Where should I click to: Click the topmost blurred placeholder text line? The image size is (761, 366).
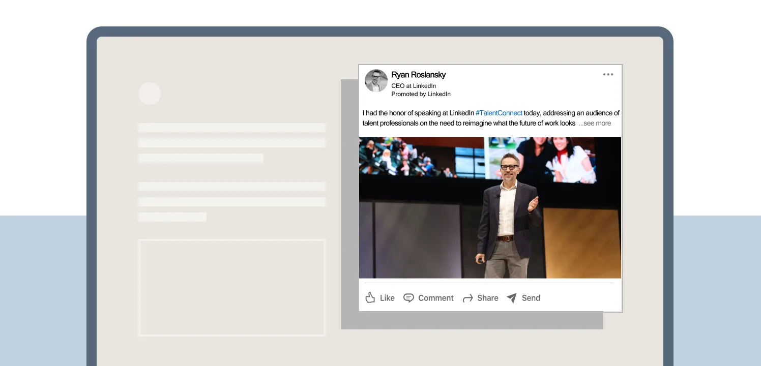[231, 128]
